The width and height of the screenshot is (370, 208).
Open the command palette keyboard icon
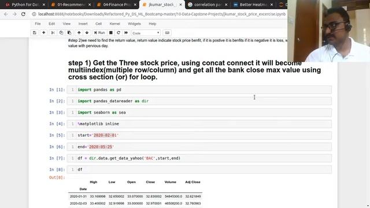pos(167,33)
